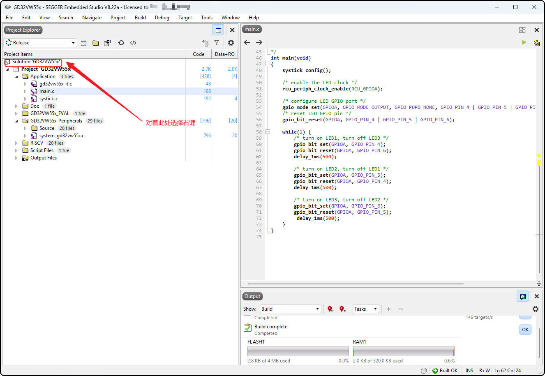Open the Debug menu
545x376 pixels.
click(162, 18)
